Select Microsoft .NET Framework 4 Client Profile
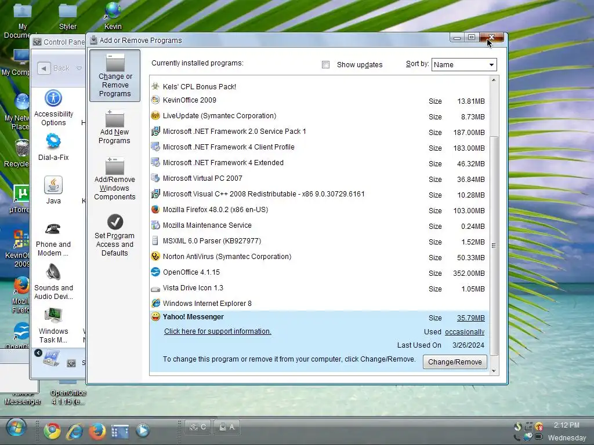594x445 pixels. pos(318,147)
